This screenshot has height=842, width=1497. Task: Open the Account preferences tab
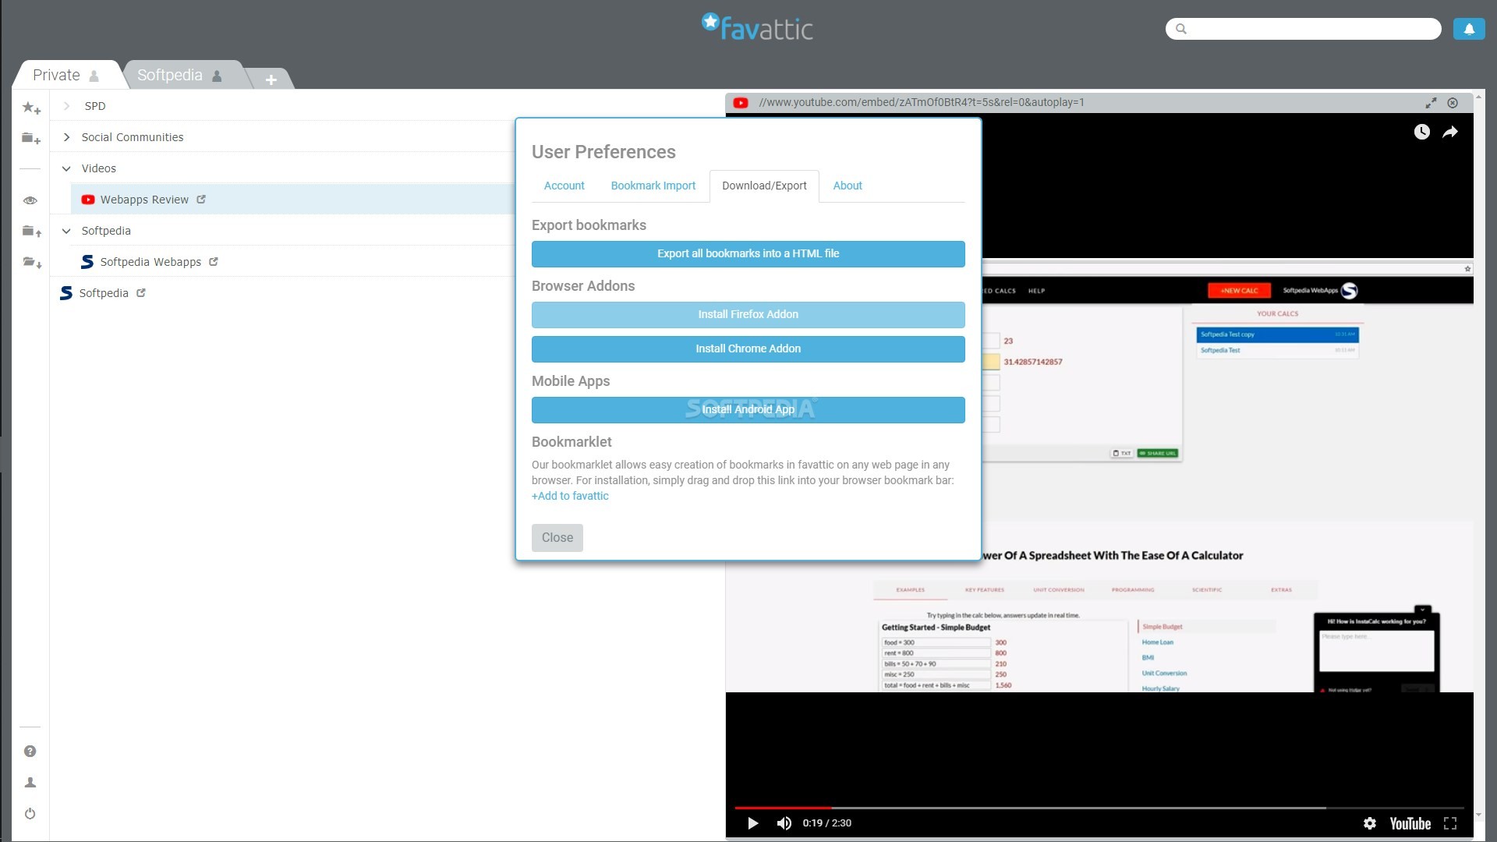564,186
